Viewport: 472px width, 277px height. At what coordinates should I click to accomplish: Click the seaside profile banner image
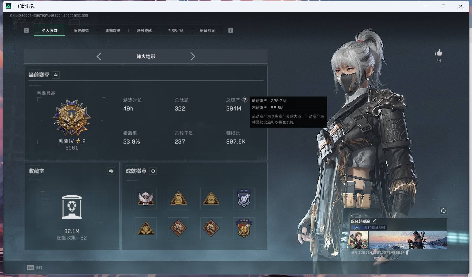pyautogui.click(x=408, y=240)
